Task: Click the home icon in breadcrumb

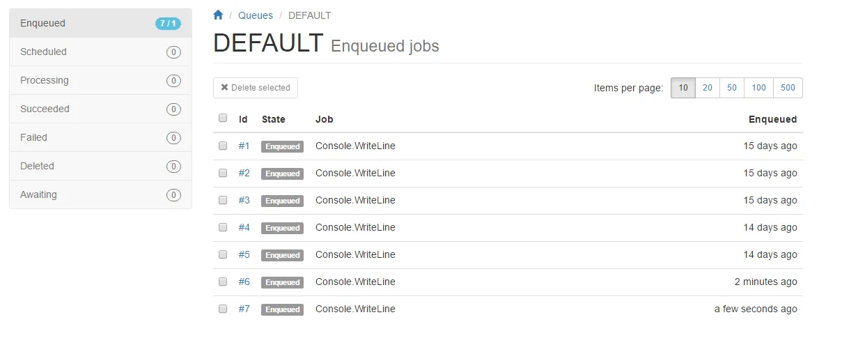Action: pos(219,15)
